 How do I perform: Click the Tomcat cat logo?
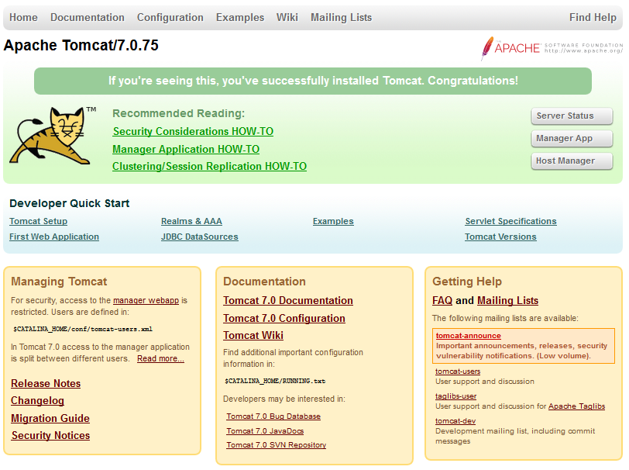[x=53, y=136]
